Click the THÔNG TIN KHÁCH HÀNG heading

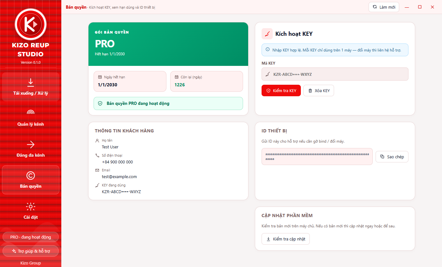tap(124, 131)
